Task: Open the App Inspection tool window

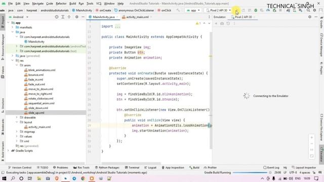Action: coord(173,167)
